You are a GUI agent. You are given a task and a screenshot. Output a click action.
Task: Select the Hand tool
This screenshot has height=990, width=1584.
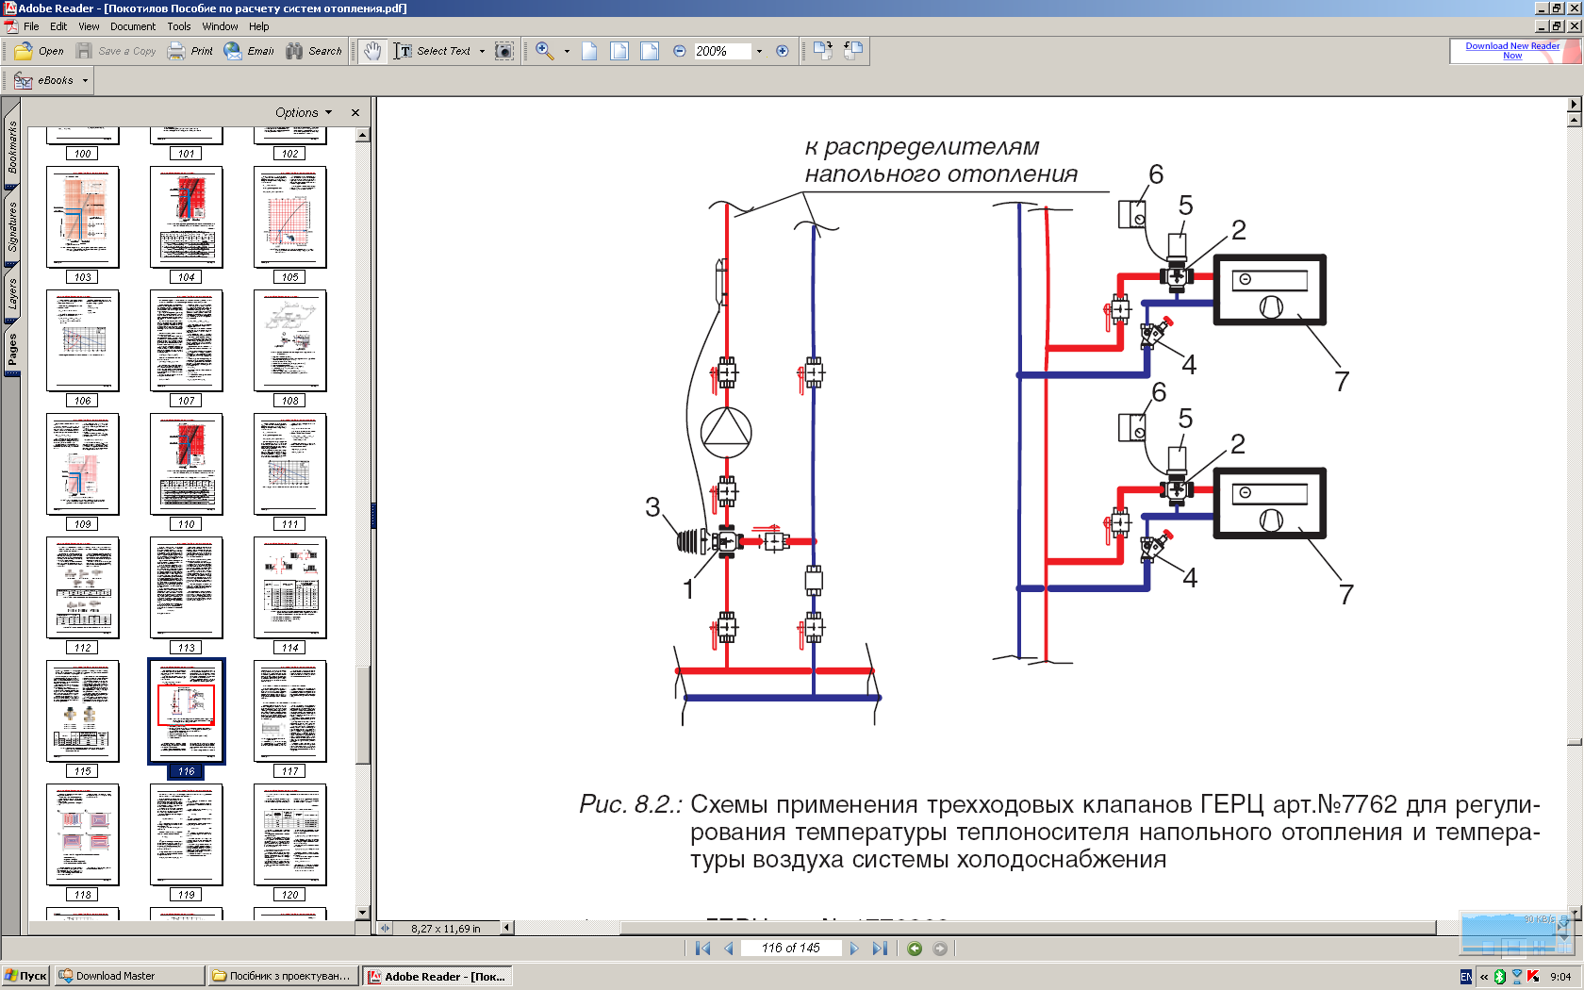tap(373, 51)
